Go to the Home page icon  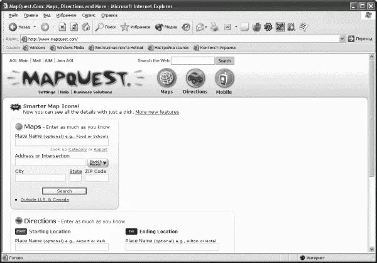86,27
